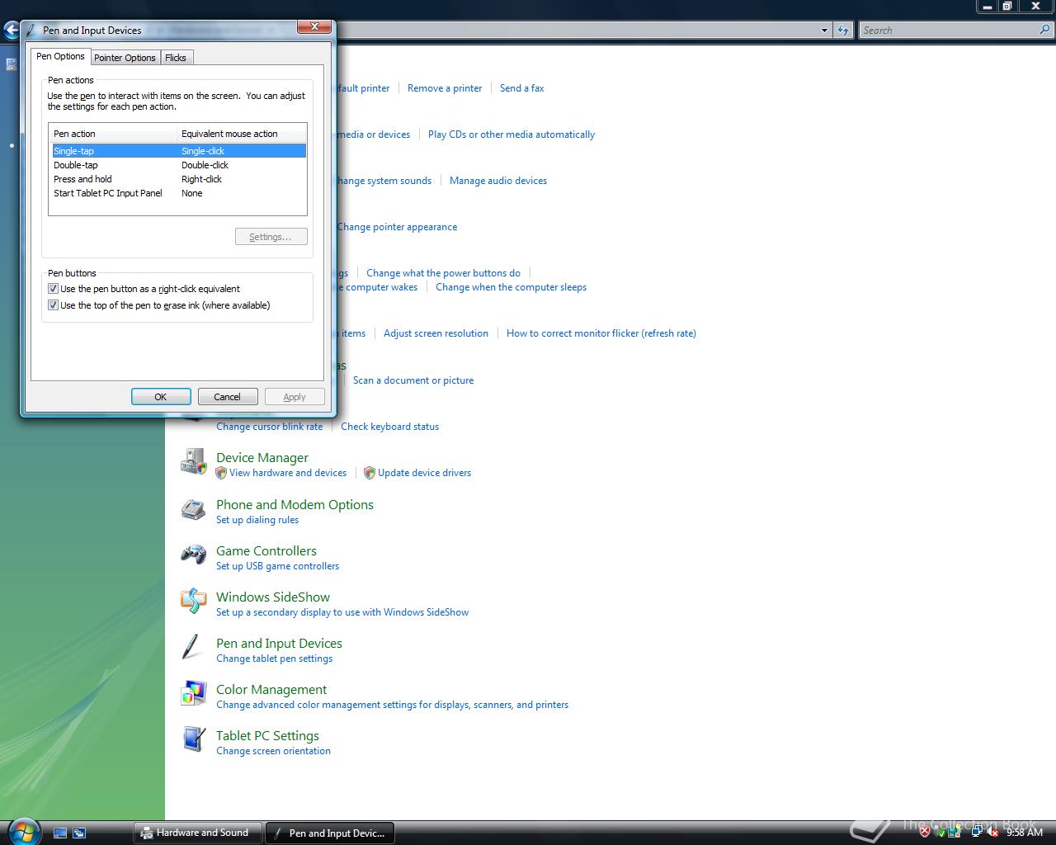
Task: Click the Security Center red shield tray icon
Action: (925, 833)
